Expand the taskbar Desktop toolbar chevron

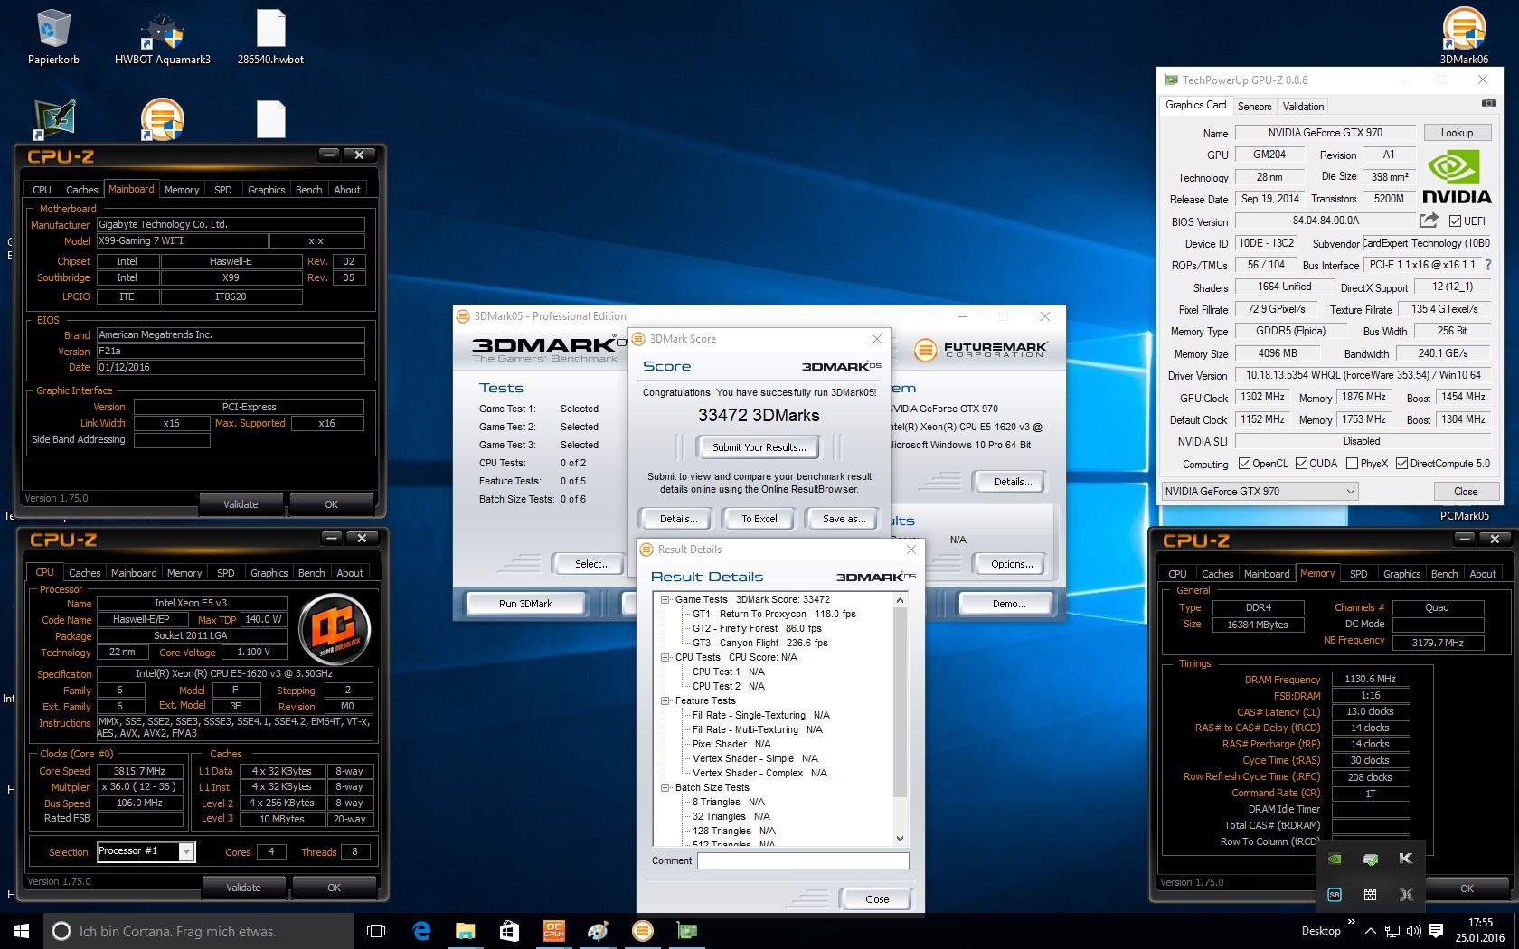[1352, 922]
